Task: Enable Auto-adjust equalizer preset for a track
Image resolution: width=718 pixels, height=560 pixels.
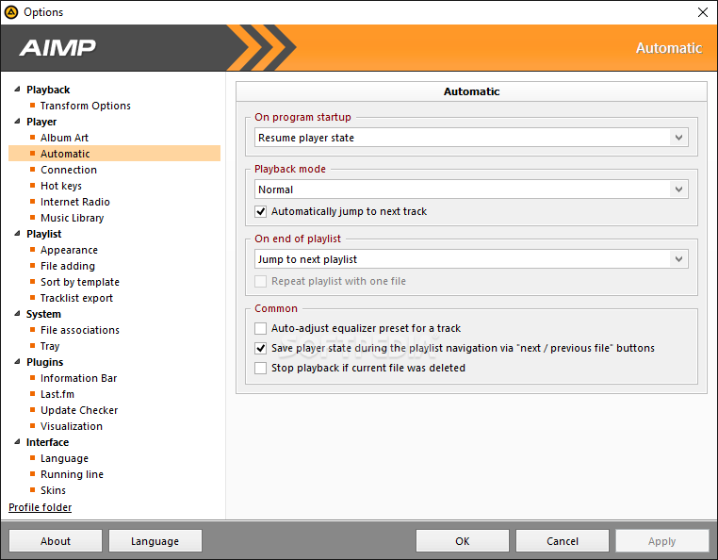Action: pyautogui.click(x=261, y=328)
